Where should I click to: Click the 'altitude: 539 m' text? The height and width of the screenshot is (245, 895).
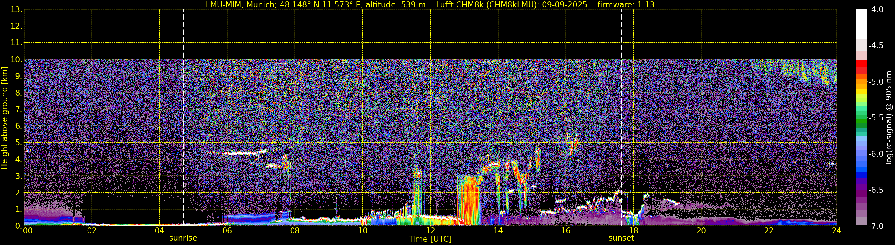coord(395,5)
